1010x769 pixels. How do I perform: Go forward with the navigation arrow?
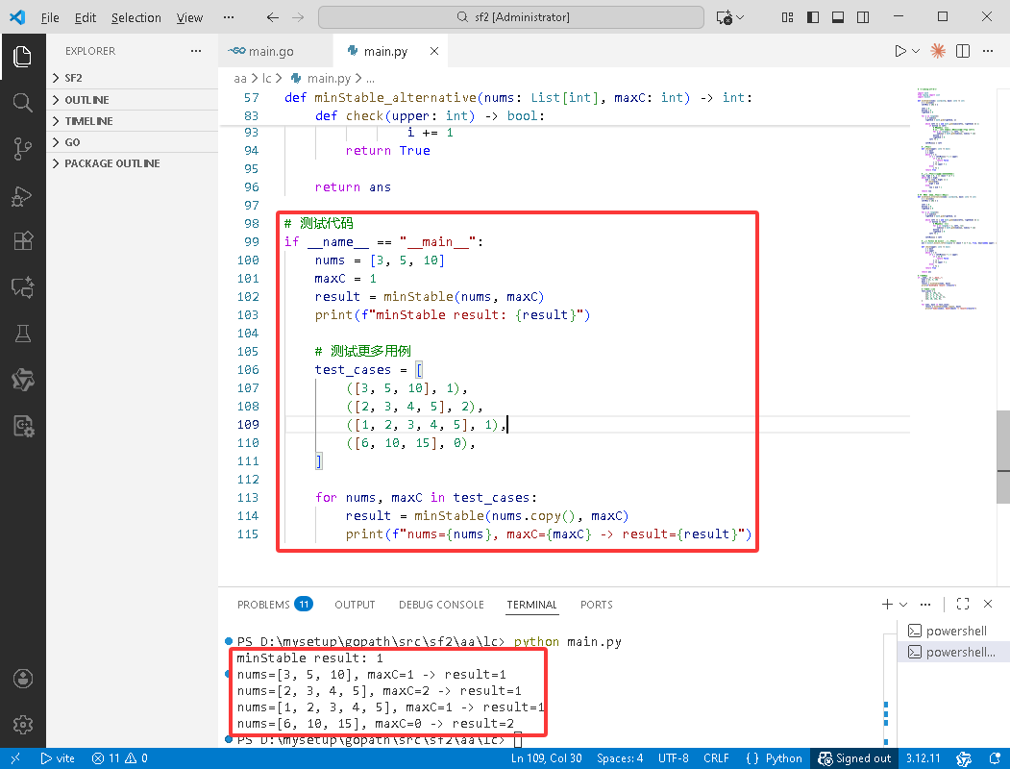point(298,17)
